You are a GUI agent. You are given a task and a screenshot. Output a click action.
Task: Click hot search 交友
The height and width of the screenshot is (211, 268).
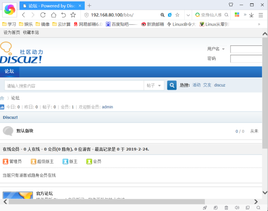click(207, 85)
